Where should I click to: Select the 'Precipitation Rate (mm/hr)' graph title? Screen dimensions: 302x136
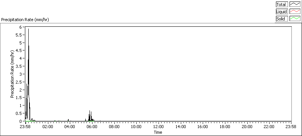pos(25,20)
